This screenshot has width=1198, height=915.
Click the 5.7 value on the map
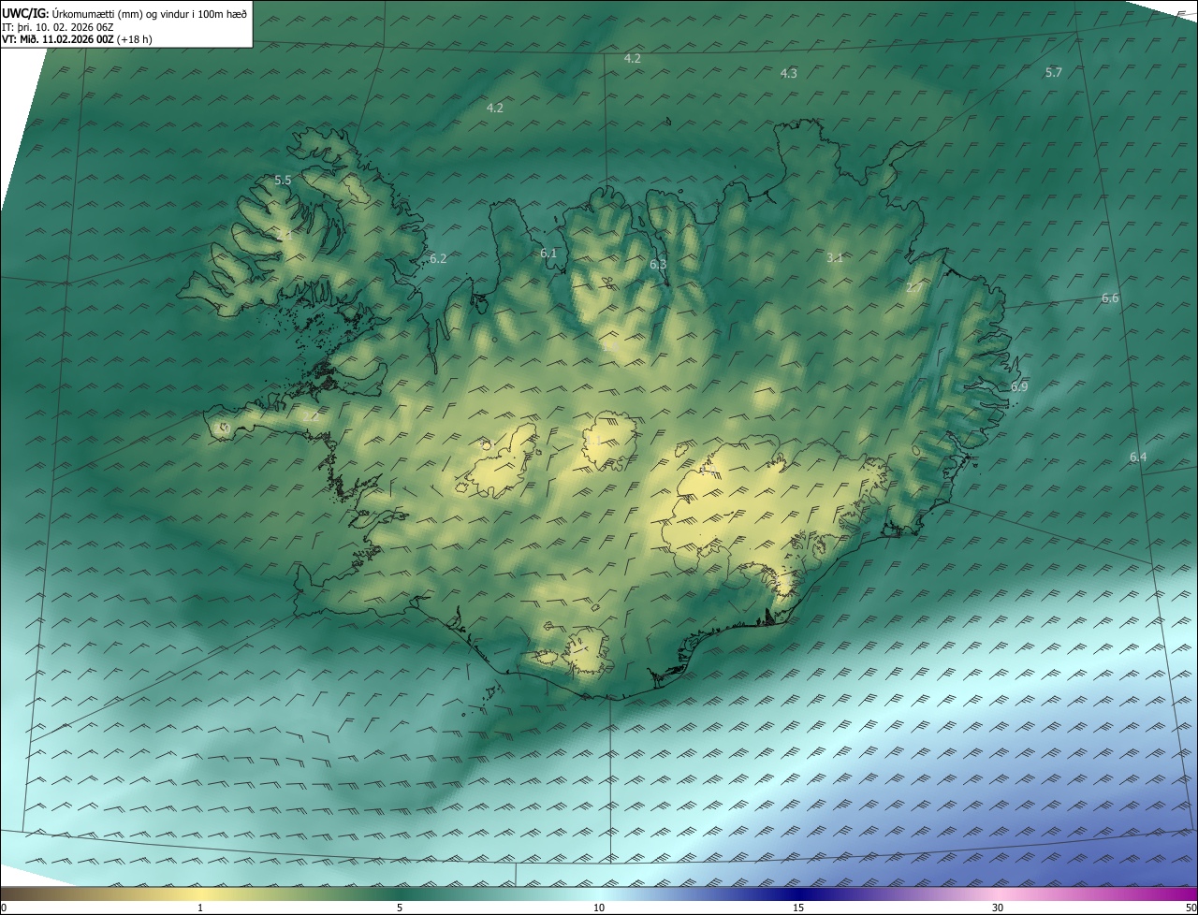click(1053, 73)
